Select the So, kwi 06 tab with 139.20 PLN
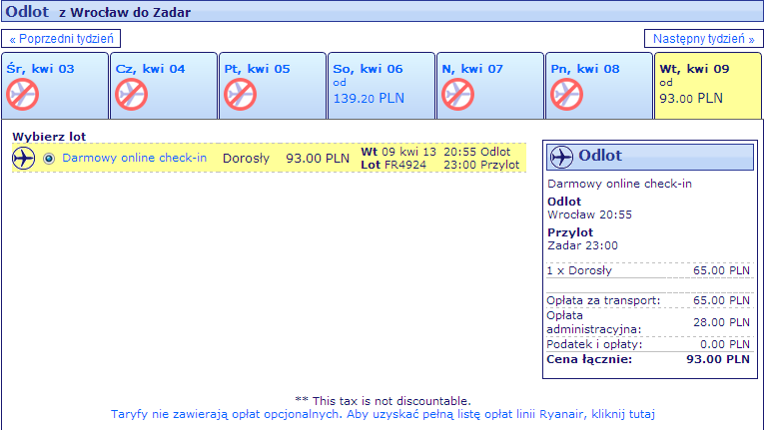This screenshot has height=430, width=764. tap(382, 86)
